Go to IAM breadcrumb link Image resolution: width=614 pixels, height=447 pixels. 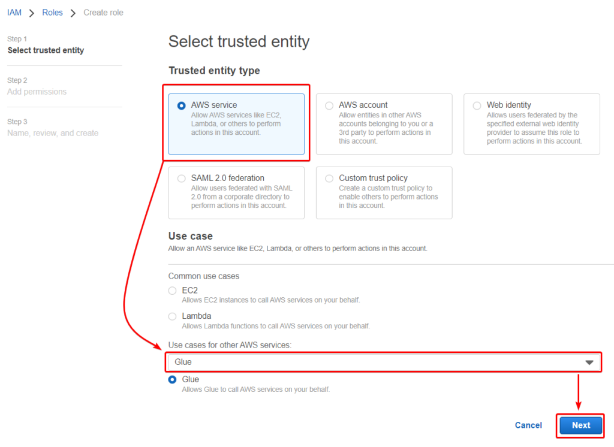[14, 13]
